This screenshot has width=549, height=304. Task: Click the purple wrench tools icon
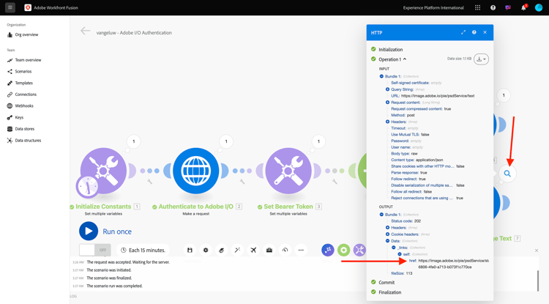[x=359, y=250]
